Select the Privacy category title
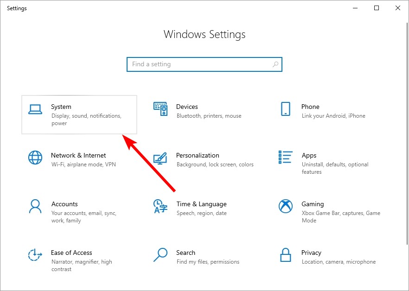 (311, 253)
